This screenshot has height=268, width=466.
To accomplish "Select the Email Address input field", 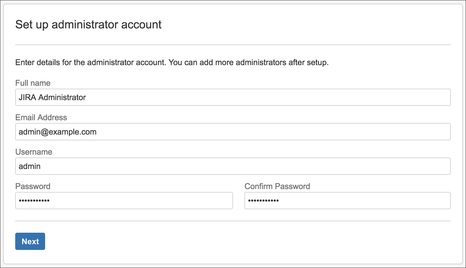I will 233,132.
